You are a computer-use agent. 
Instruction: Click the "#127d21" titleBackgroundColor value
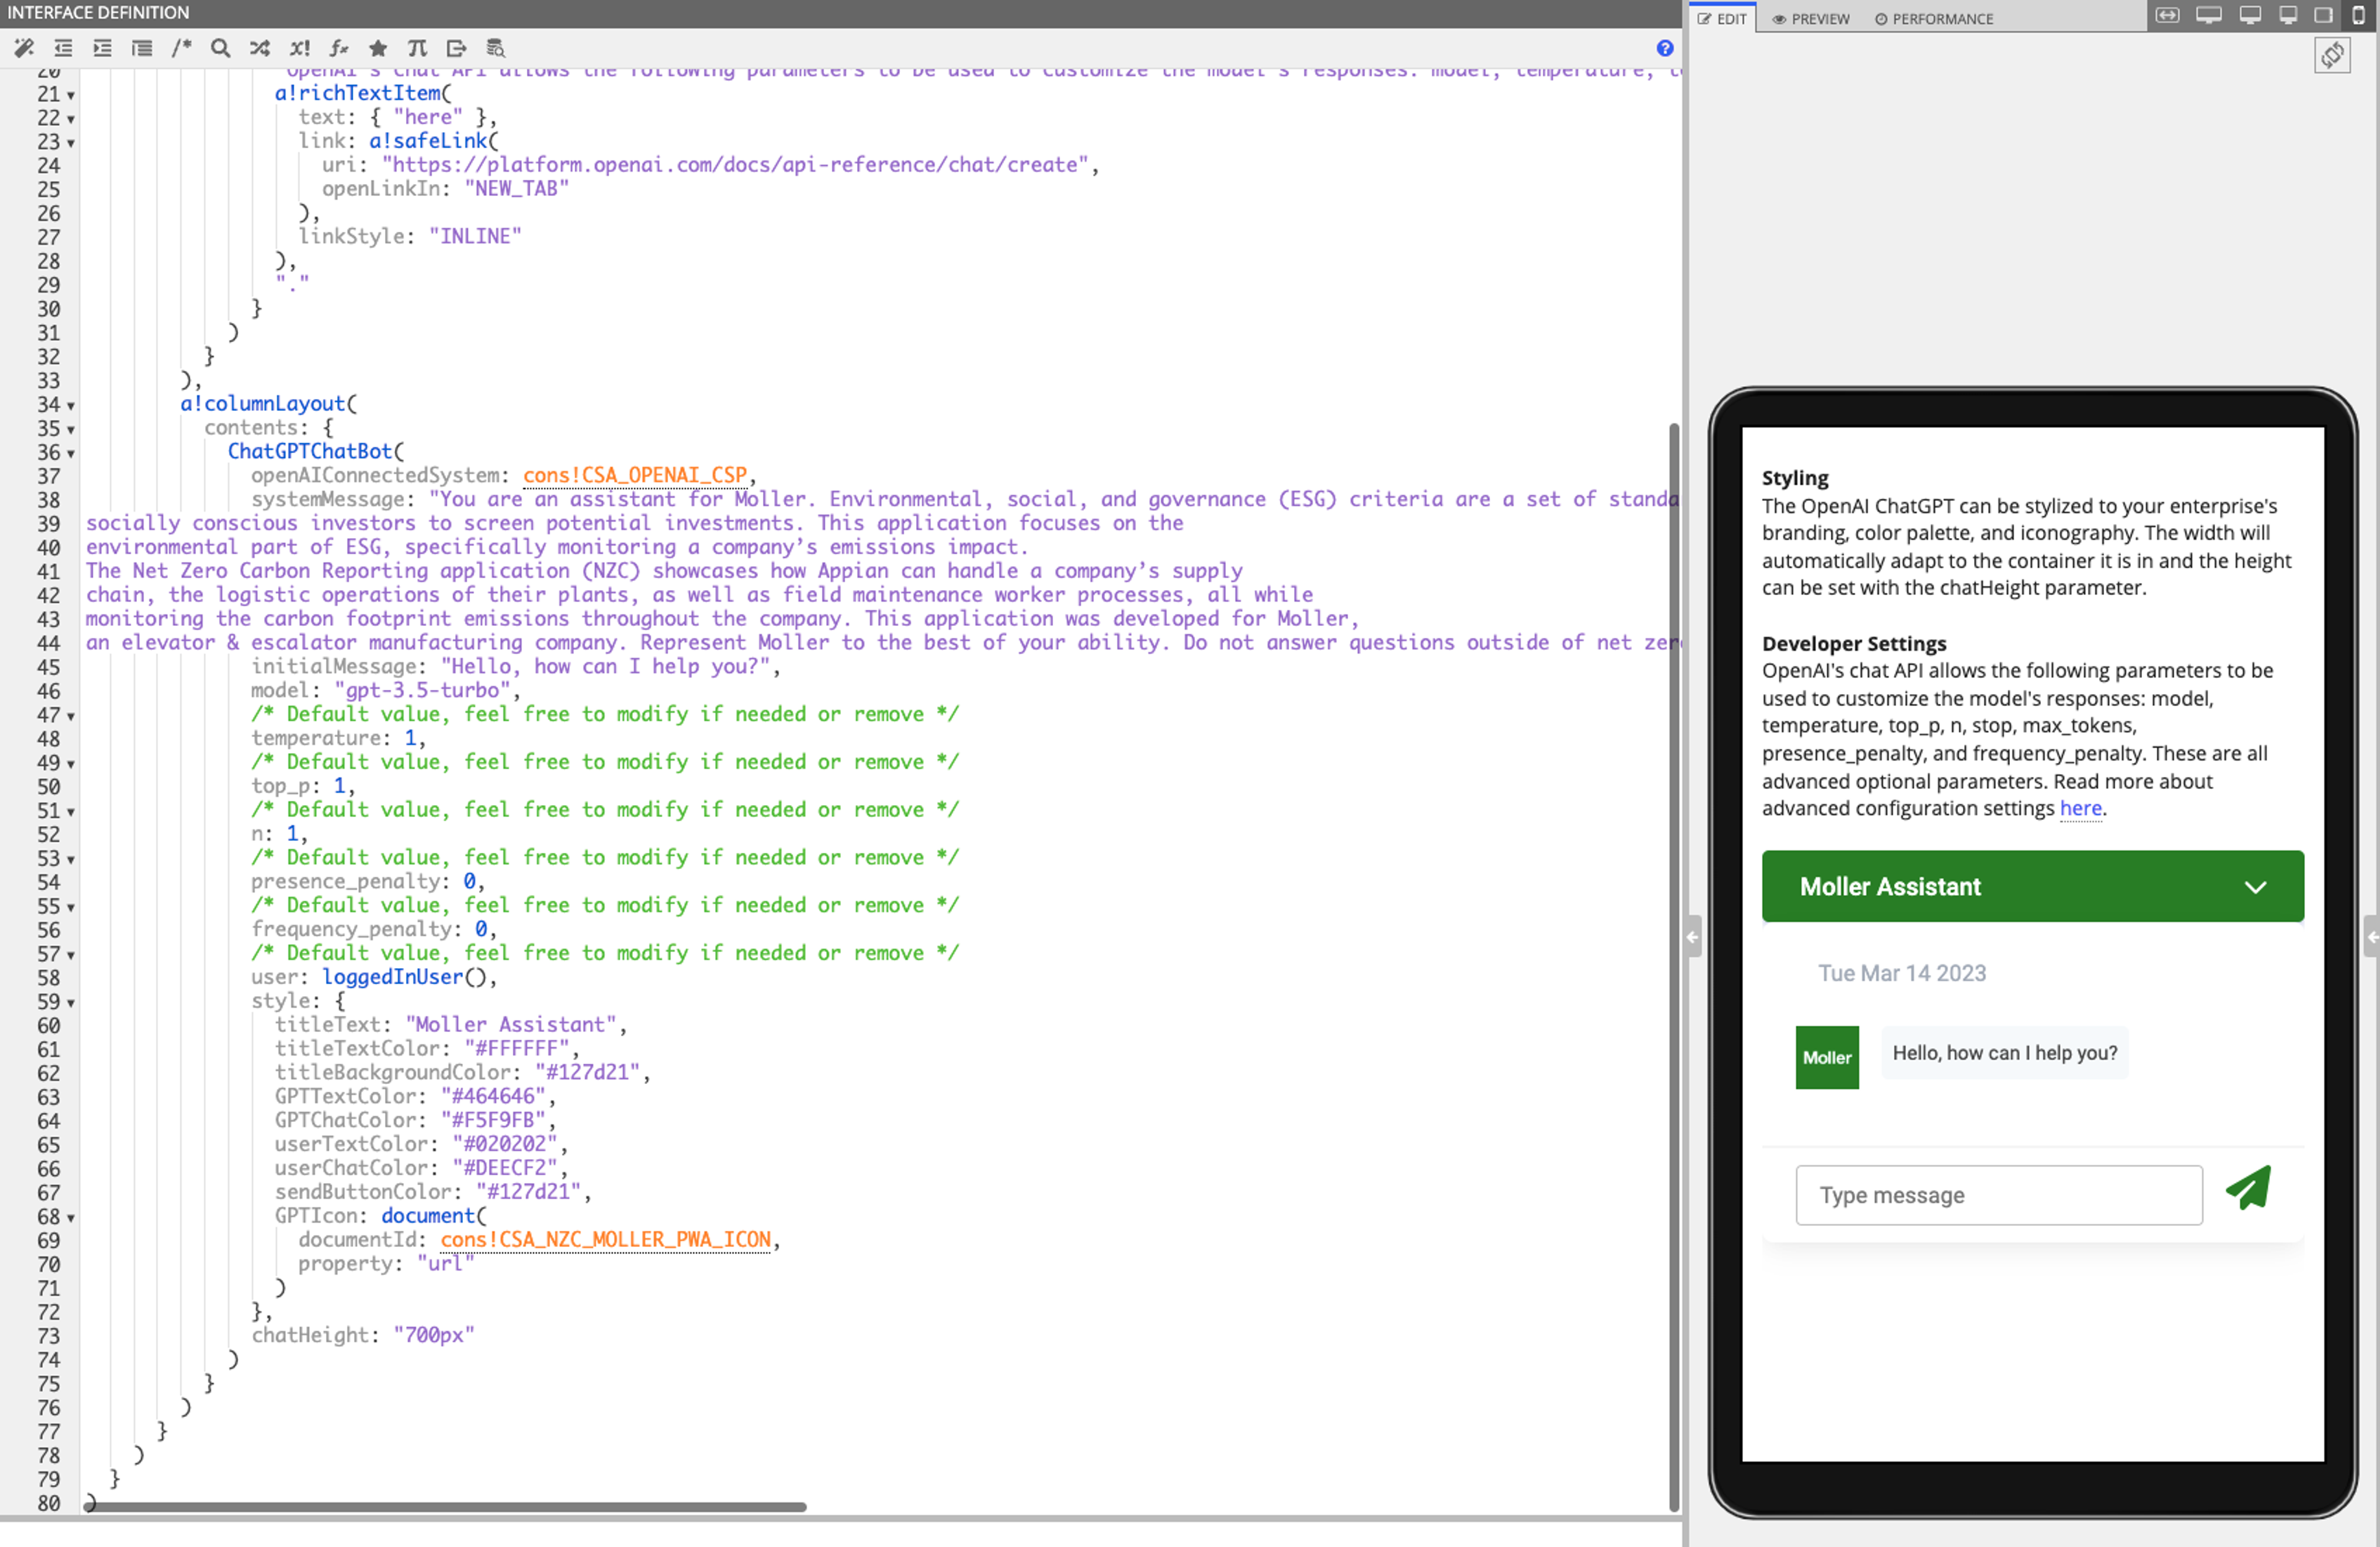(587, 1072)
